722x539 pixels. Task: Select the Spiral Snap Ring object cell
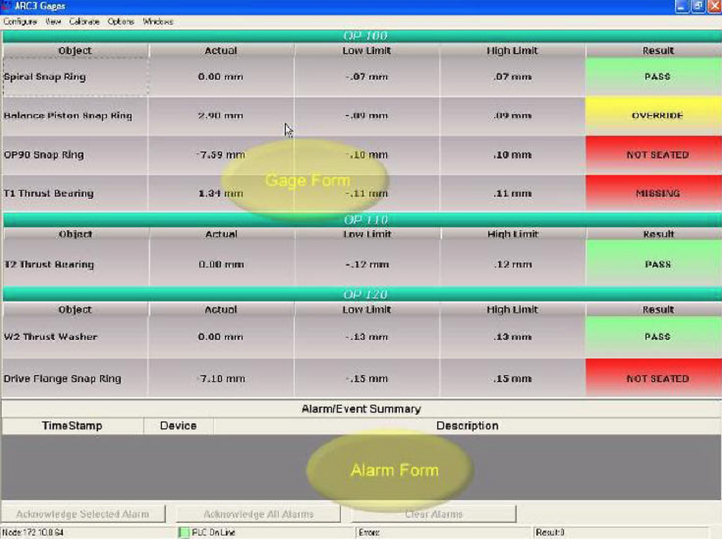pyautogui.click(x=75, y=77)
